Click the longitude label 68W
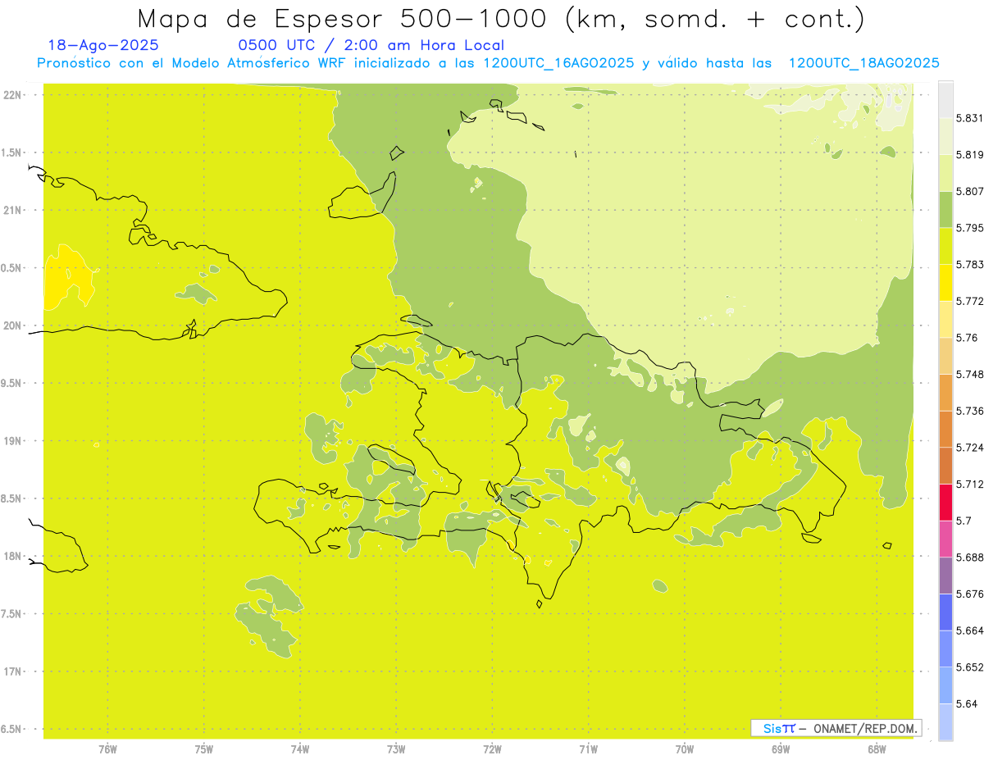Screen dimensions: 984x760 click(877, 749)
